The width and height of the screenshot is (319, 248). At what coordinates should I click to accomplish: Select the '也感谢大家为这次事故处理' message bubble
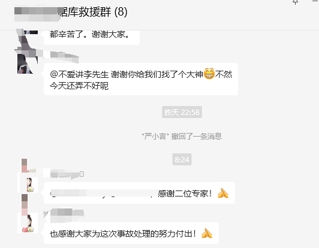coord(131,233)
